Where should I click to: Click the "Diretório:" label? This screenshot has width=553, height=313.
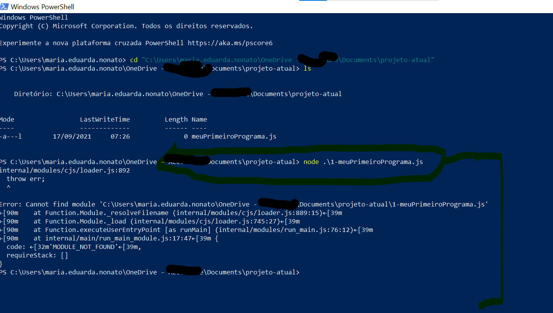(x=34, y=94)
